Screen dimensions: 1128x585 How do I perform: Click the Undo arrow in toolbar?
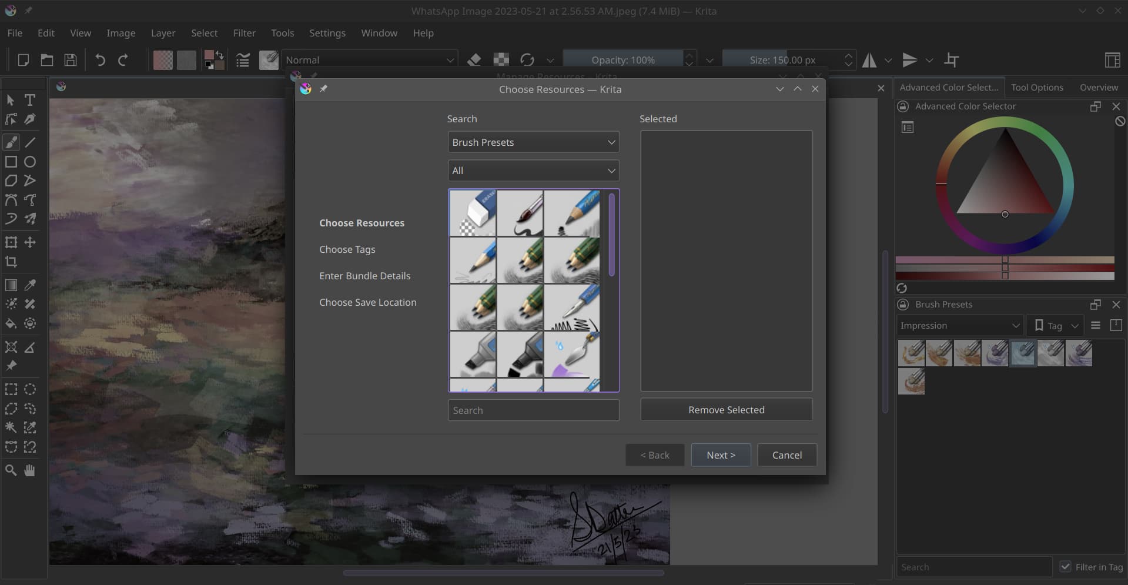pos(100,60)
